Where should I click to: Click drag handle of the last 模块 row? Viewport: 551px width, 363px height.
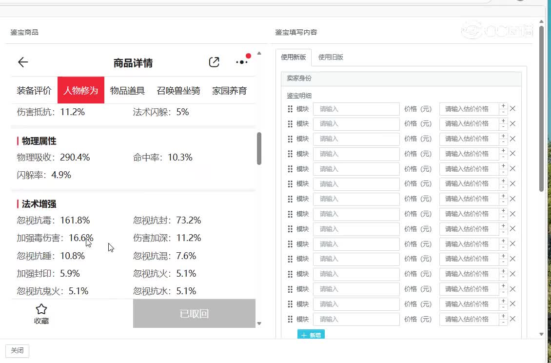(290, 319)
